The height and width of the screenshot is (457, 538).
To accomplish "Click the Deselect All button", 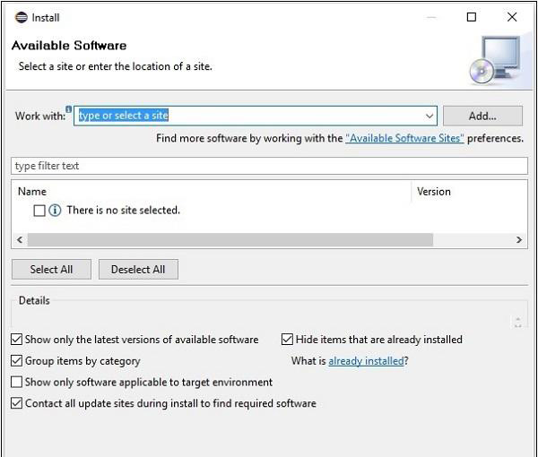I will pyautogui.click(x=138, y=269).
